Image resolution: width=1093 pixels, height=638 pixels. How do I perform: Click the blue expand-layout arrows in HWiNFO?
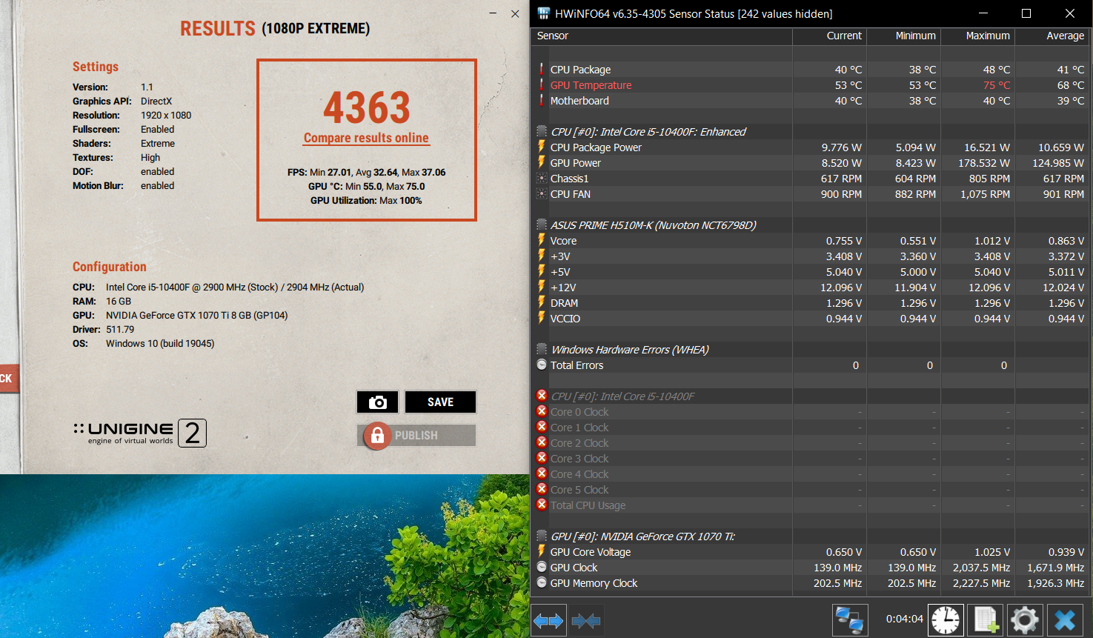[x=548, y=620]
